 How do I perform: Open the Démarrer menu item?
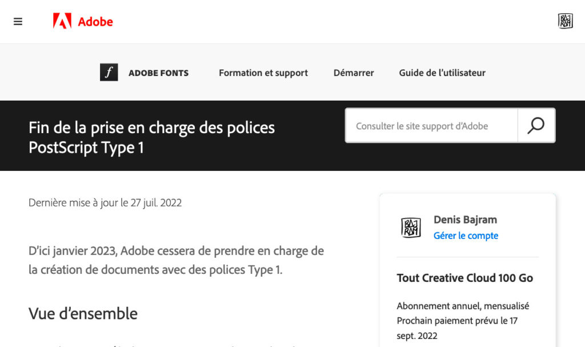coord(354,73)
